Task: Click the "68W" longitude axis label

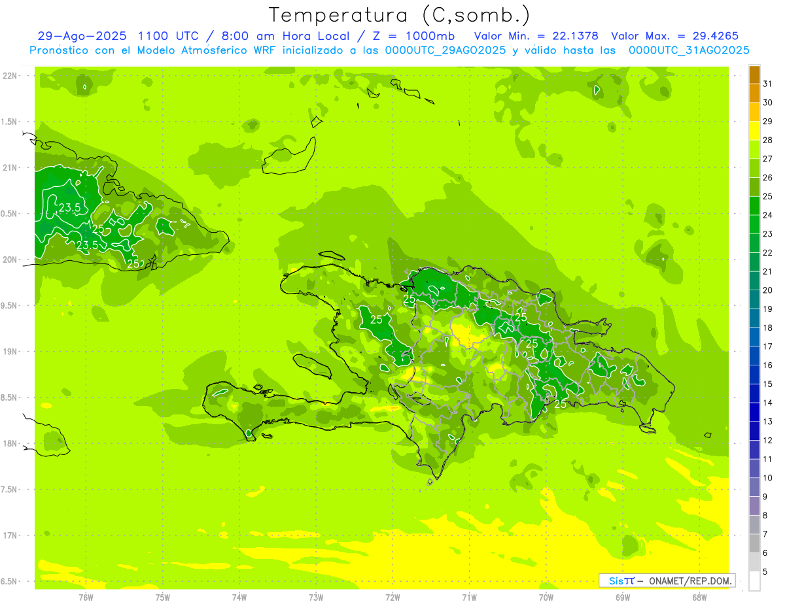Action: tap(699, 598)
